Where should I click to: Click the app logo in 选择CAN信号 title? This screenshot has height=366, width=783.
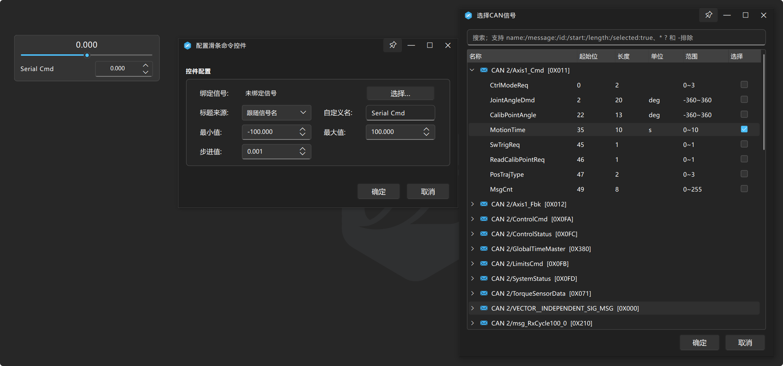[x=468, y=15]
